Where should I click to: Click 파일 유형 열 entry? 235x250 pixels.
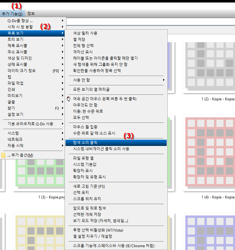[116, 158]
